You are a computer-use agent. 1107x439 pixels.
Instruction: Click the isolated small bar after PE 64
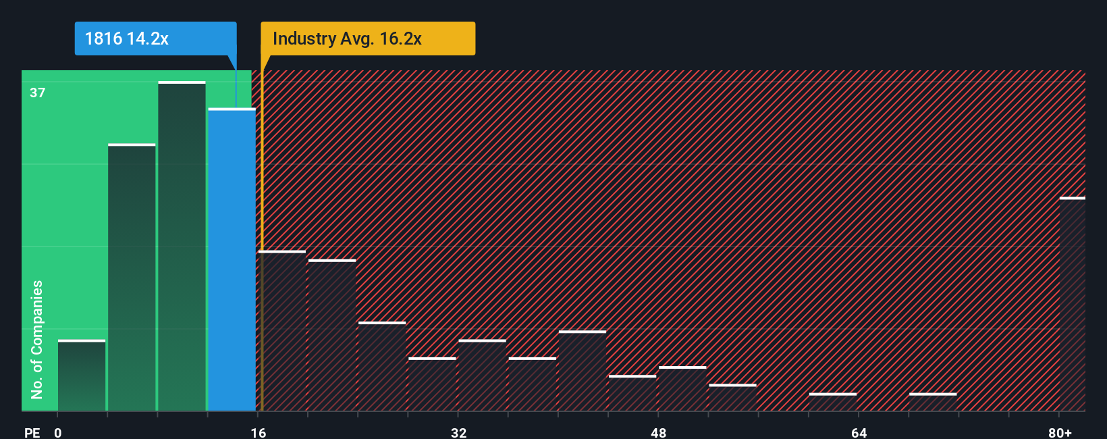tap(933, 402)
